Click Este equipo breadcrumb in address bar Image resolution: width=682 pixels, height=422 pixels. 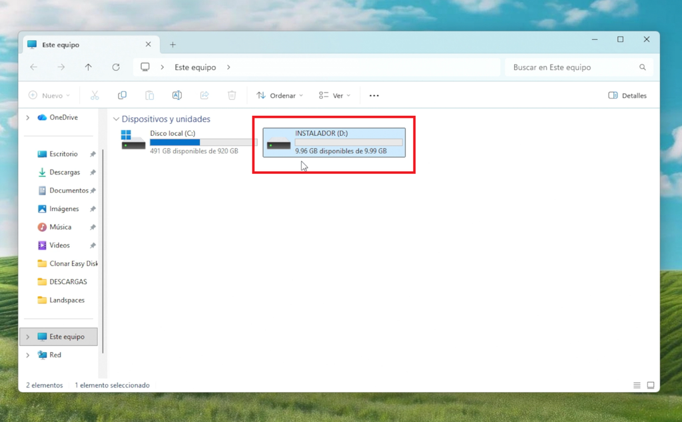(x=195, y=67)
